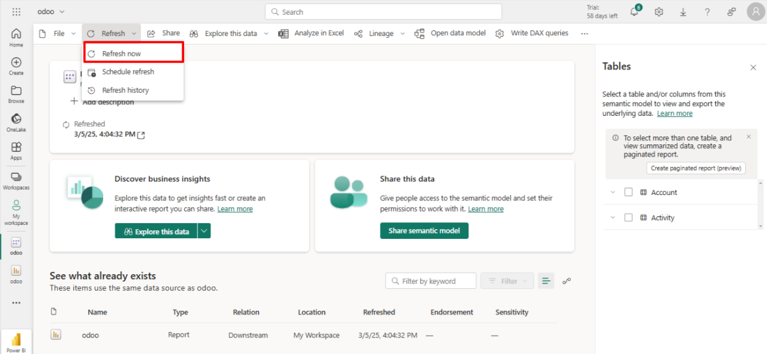Select Refresh now from the menu
767x354 pixels.
(x=121, y=54)
